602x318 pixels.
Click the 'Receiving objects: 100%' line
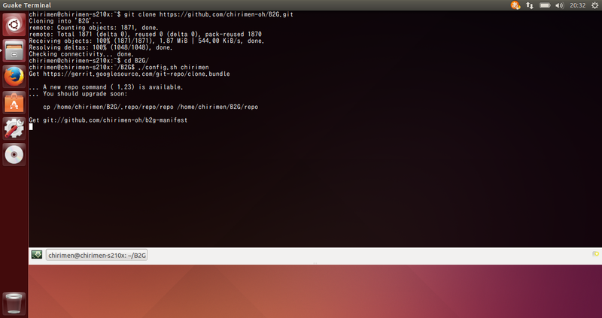click(x=147, y=41)
